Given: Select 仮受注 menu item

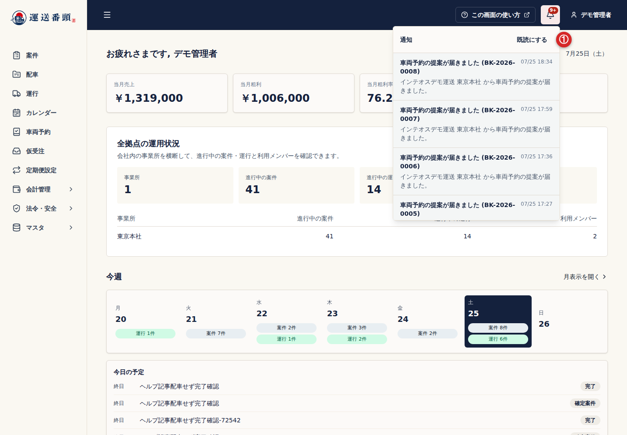Looking at the screenshot, I should 43,151.
